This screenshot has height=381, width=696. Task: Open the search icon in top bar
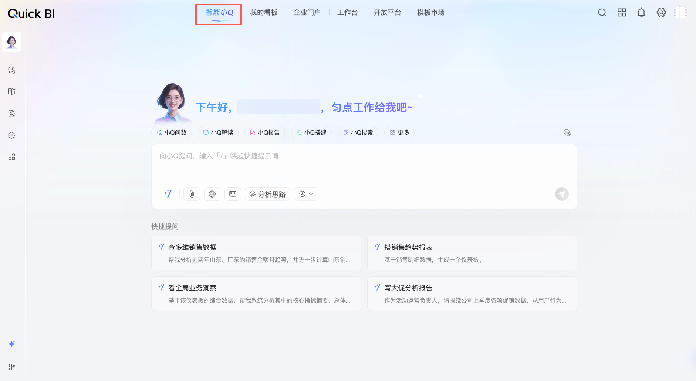[602, 13]
